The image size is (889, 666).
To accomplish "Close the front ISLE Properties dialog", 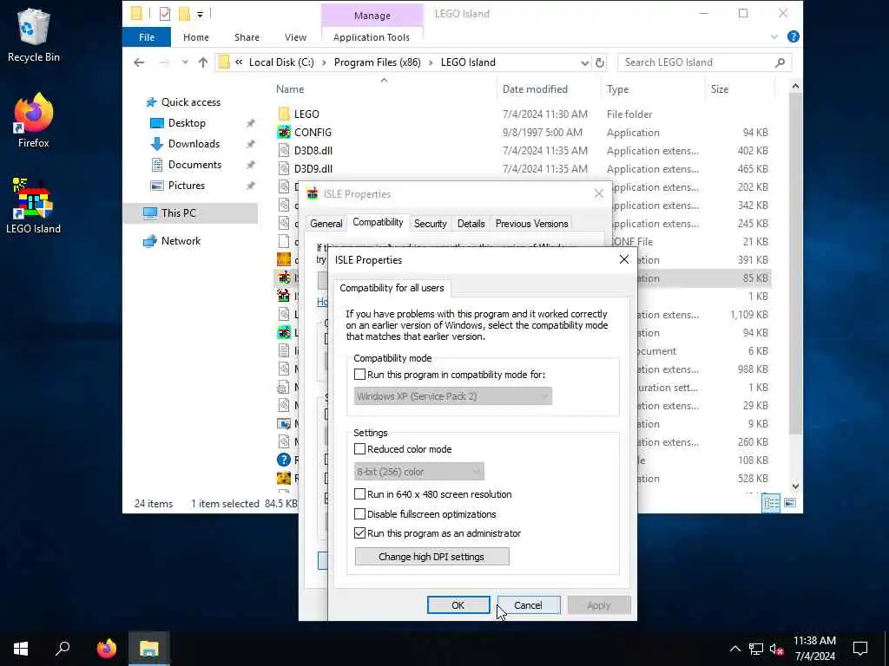I will 623,259.
